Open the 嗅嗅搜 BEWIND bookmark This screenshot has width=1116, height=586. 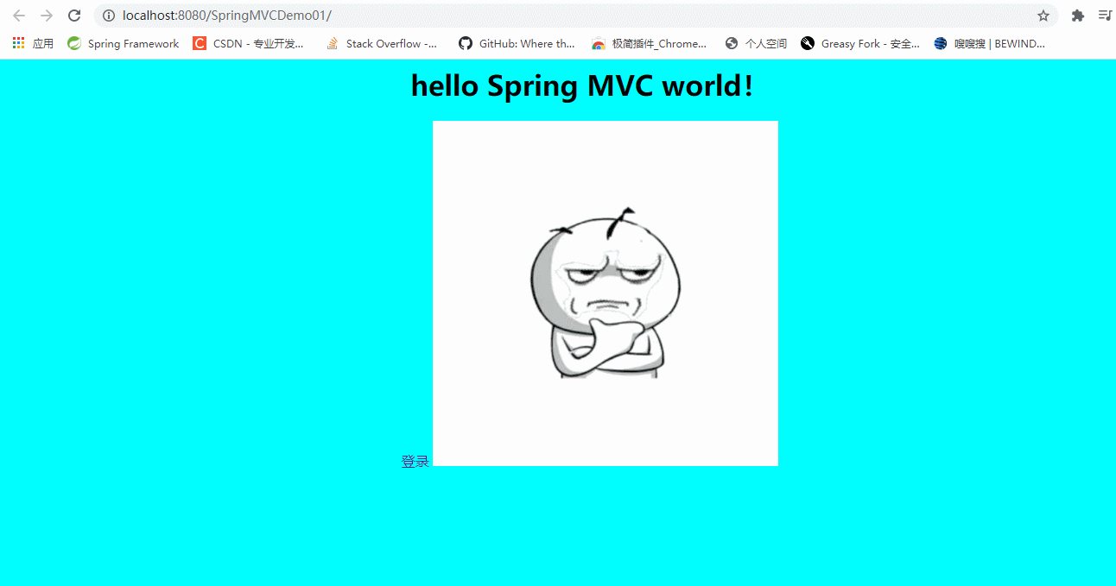coord(992,43)
